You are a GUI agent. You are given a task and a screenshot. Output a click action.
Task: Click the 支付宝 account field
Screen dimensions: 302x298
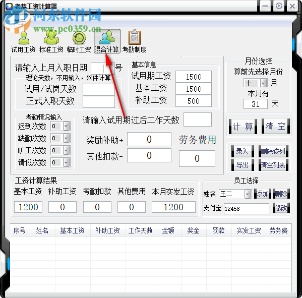click(x=247, y=209)
